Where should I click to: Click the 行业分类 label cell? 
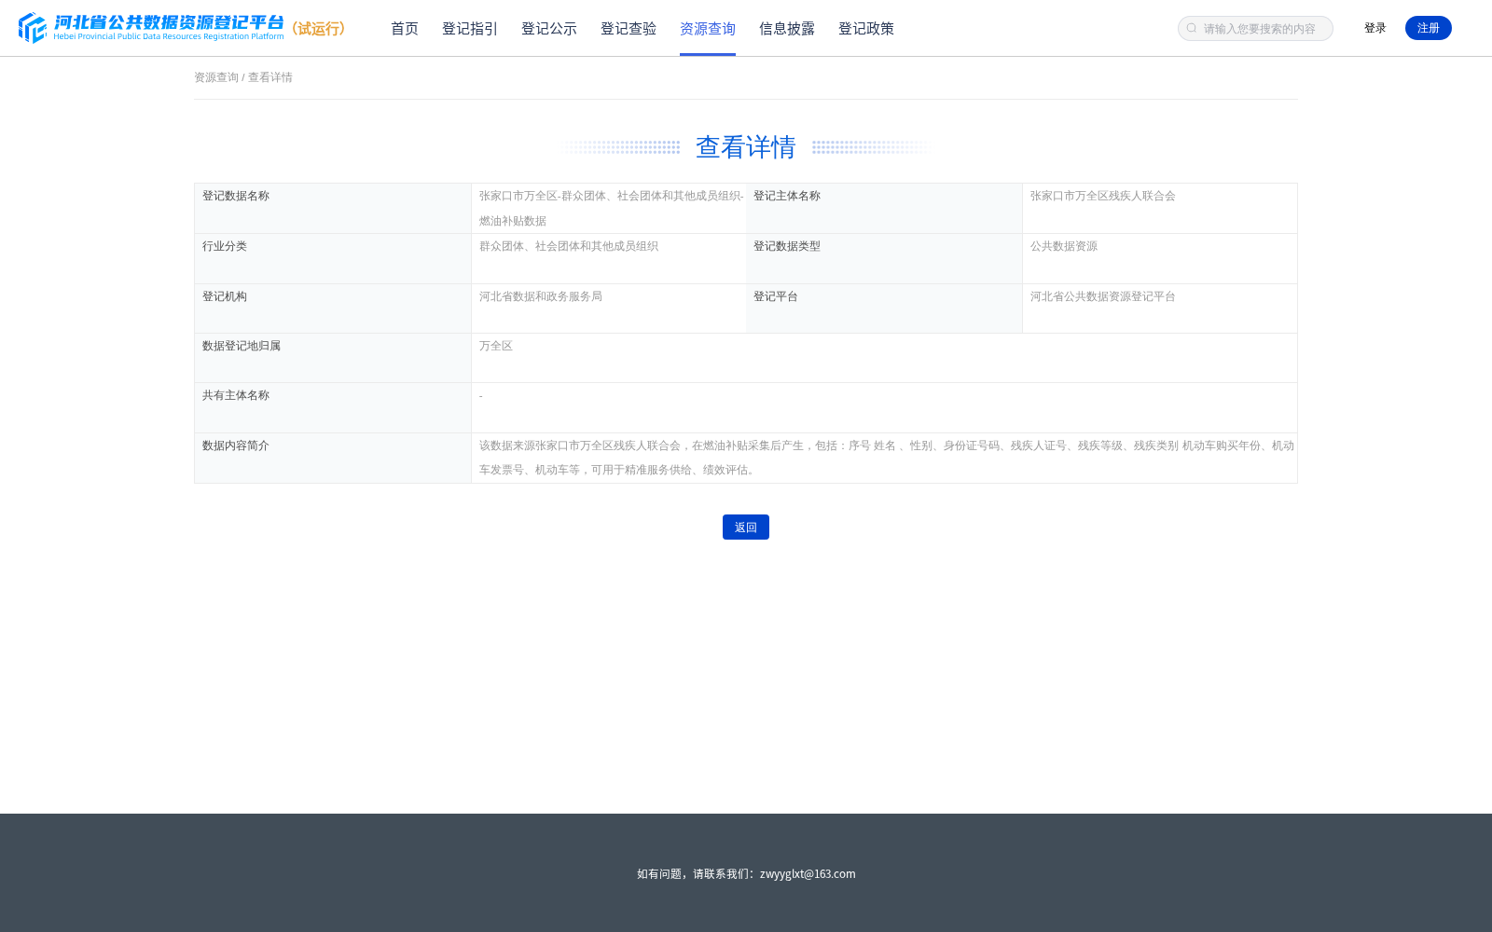click(x=333, y=258)
